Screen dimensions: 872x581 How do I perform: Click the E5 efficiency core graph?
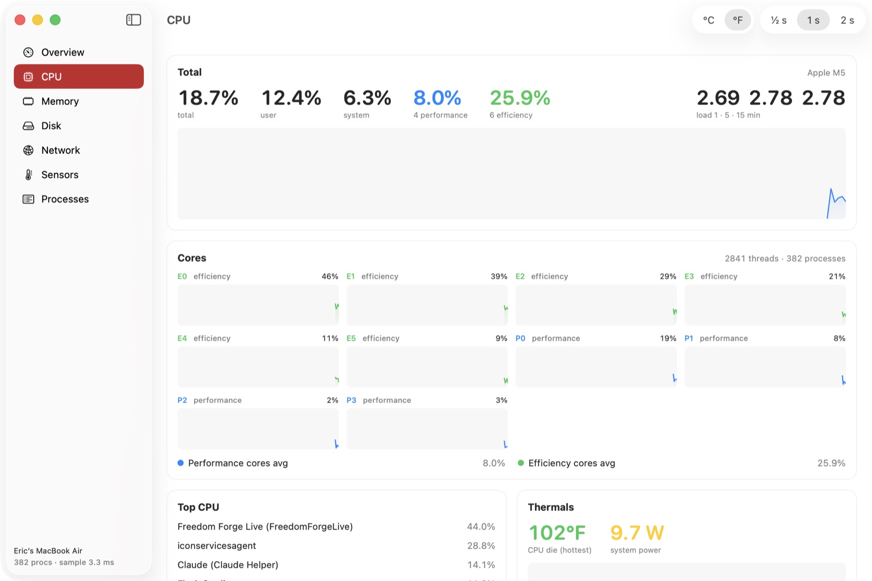427,367
